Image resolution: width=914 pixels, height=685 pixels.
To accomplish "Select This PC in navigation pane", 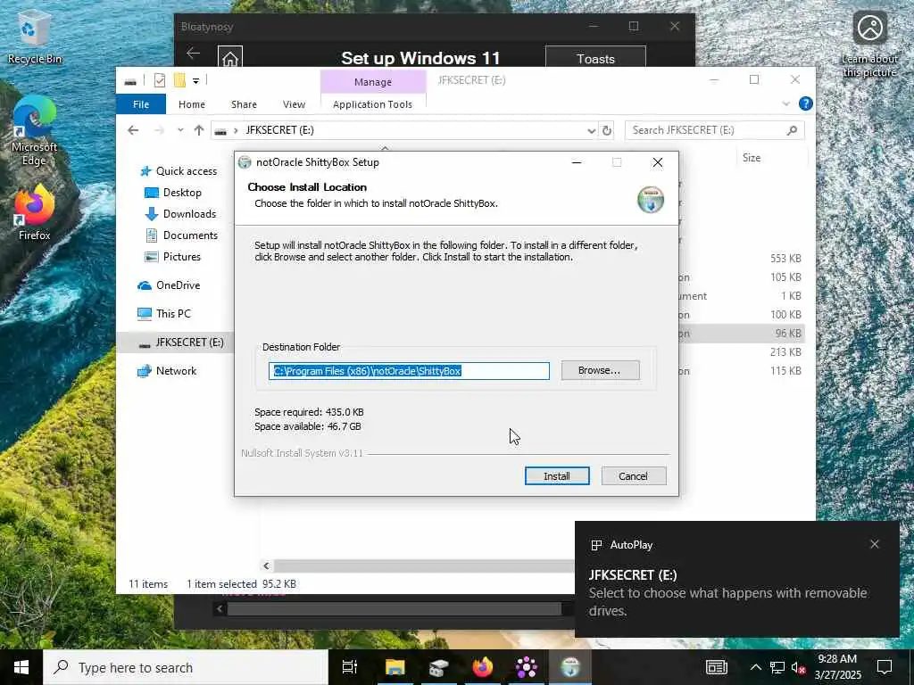I will (164, 314).
